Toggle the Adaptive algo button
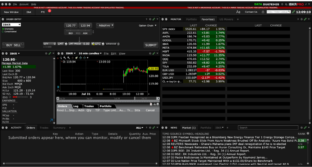This screenshot has width=312, height=167. click(x=104, y=25)
